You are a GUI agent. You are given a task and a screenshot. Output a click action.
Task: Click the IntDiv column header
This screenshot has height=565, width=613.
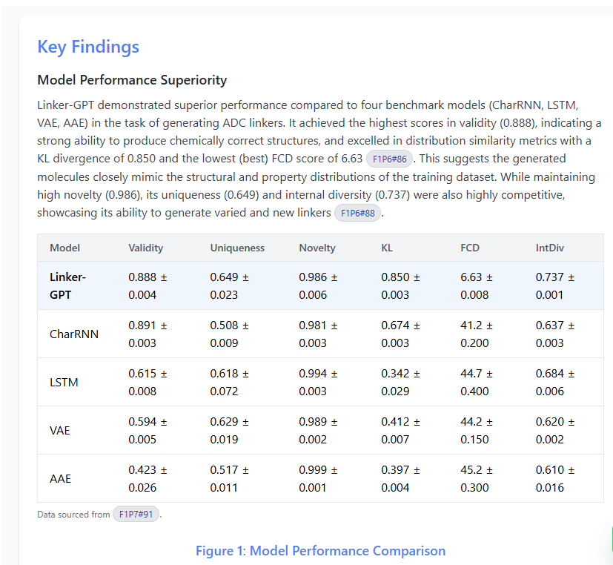point(551,248)
